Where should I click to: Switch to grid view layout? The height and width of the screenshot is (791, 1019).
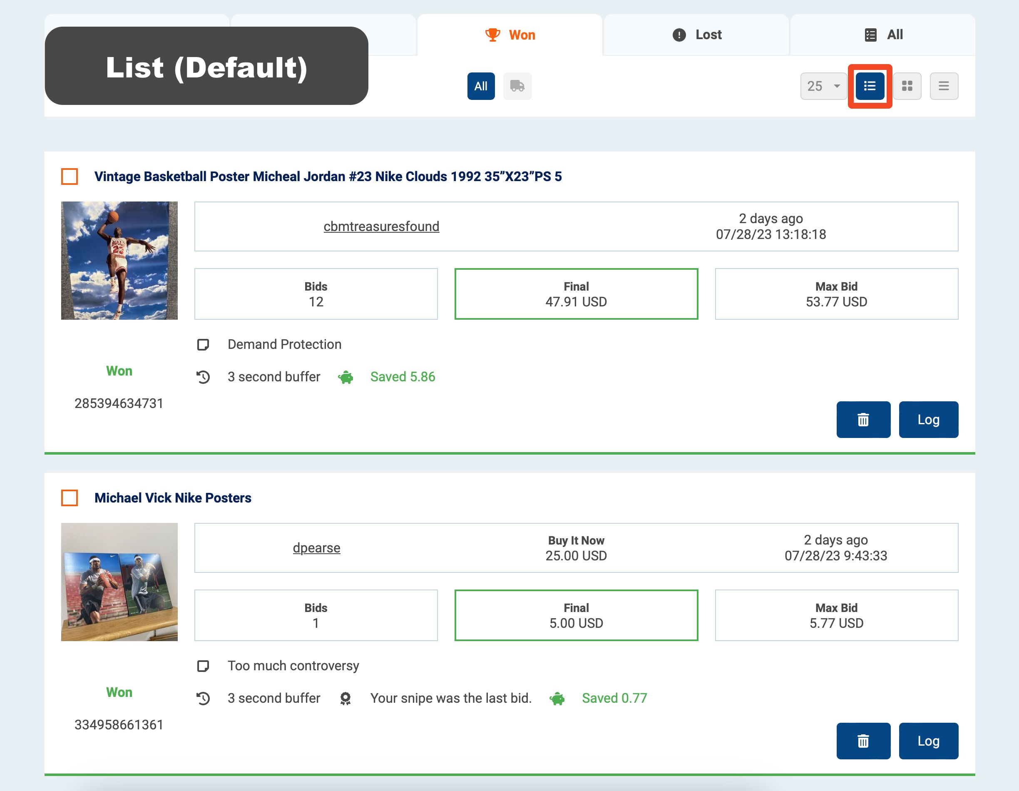[x=907, y=86]
